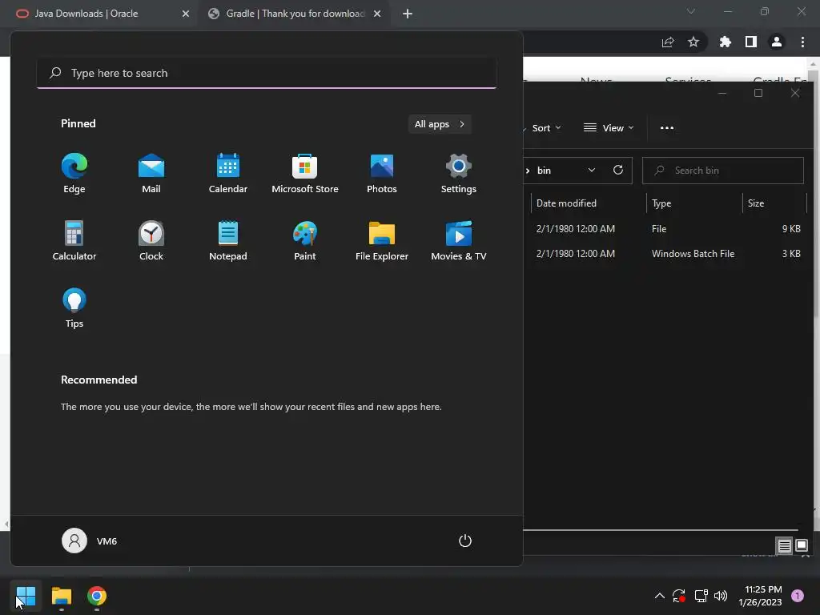
Task: Click the Windows Start button in taskbar
Action: click(26, 596)
